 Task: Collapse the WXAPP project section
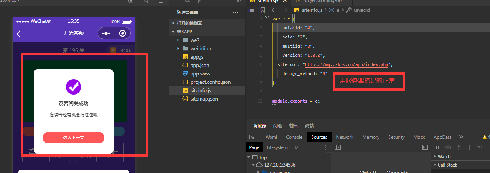[174, 32]
